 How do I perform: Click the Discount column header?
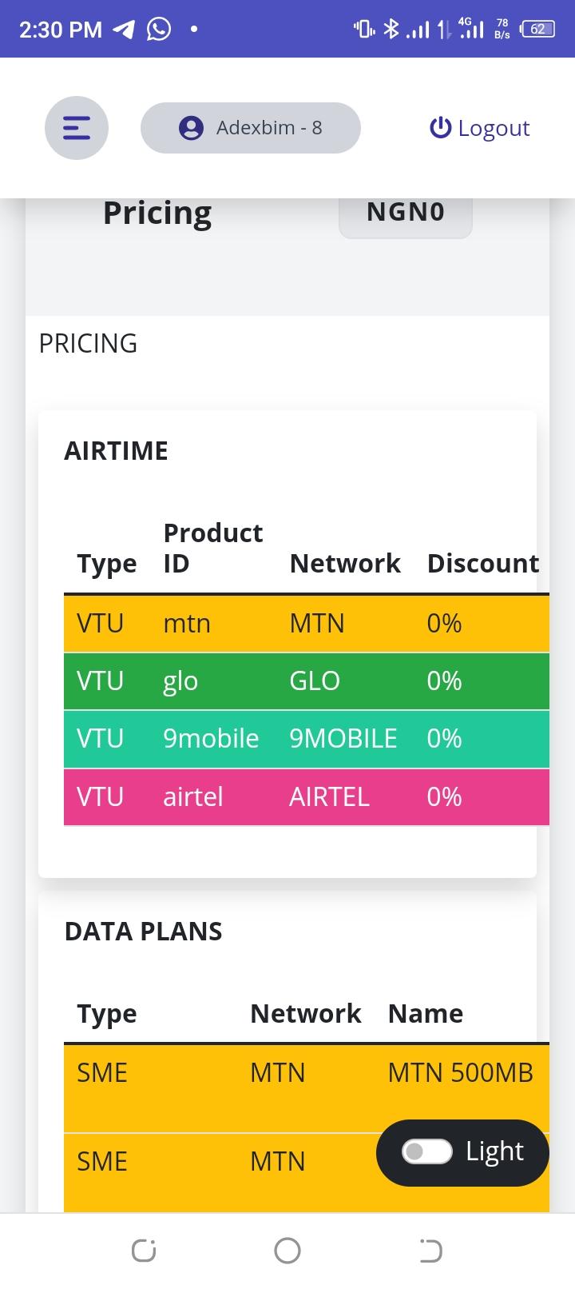click(483, 564)
